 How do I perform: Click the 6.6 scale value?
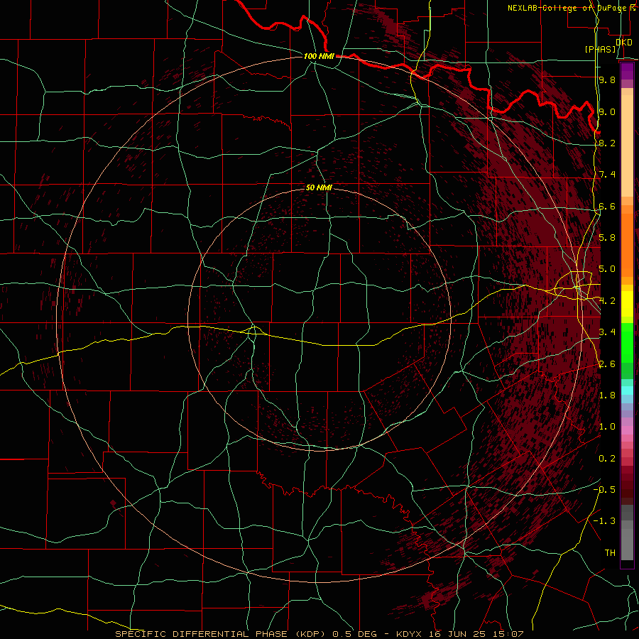pos(607,206)
